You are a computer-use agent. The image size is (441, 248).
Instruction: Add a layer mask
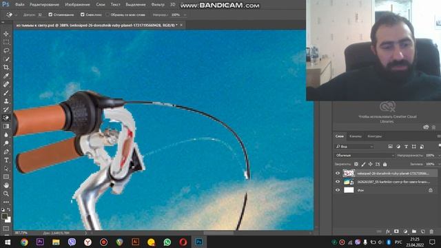coord(396,231)
